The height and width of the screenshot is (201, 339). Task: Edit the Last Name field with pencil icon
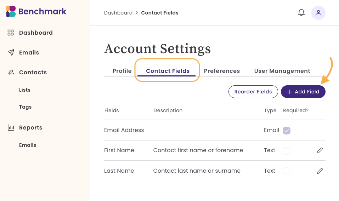[320, 171]
